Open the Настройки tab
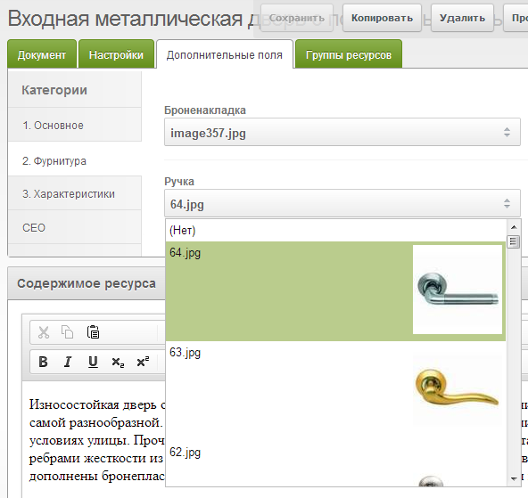 click(x=116, y=54)
